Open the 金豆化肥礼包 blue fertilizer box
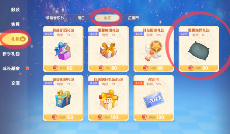Viewport: 230px width, 134px height. (63, 99)
